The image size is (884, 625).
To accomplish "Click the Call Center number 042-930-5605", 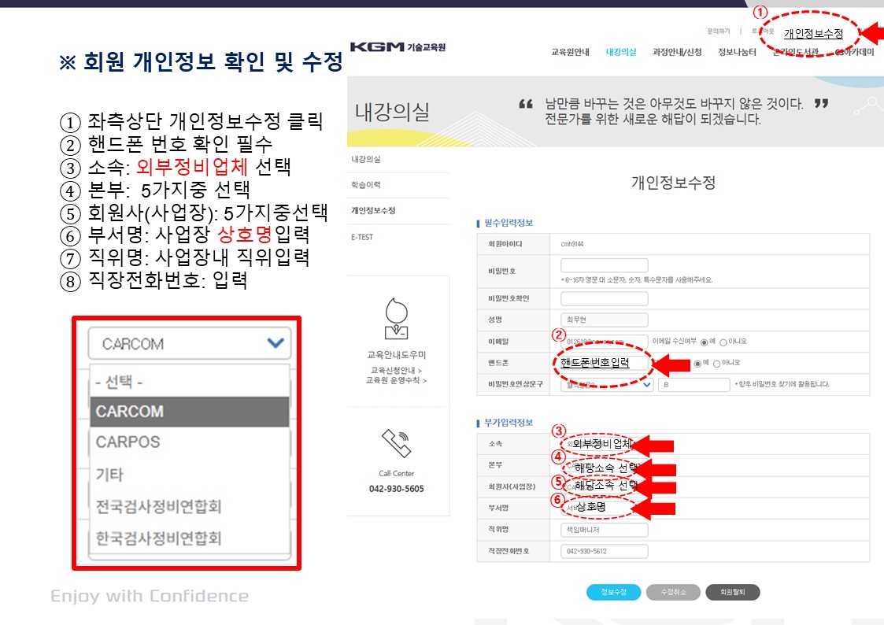I will click(396, 489).
